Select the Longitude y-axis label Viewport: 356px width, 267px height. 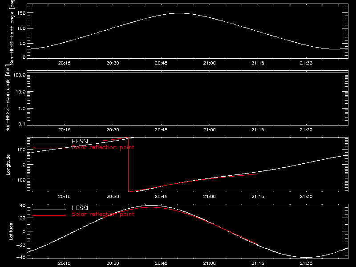tap(8, 165)
